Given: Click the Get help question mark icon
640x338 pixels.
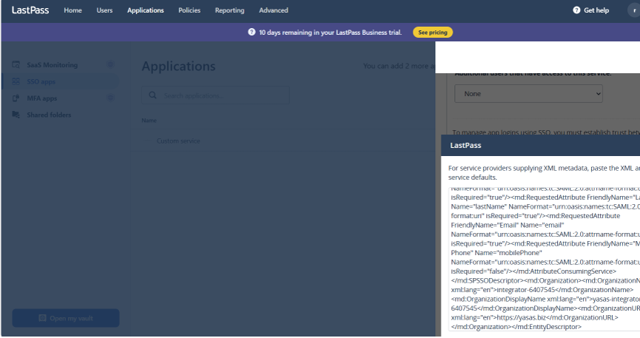Looking at the screenshot, I should 576,10.
